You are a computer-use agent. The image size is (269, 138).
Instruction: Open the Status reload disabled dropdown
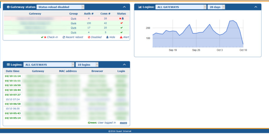60,7
